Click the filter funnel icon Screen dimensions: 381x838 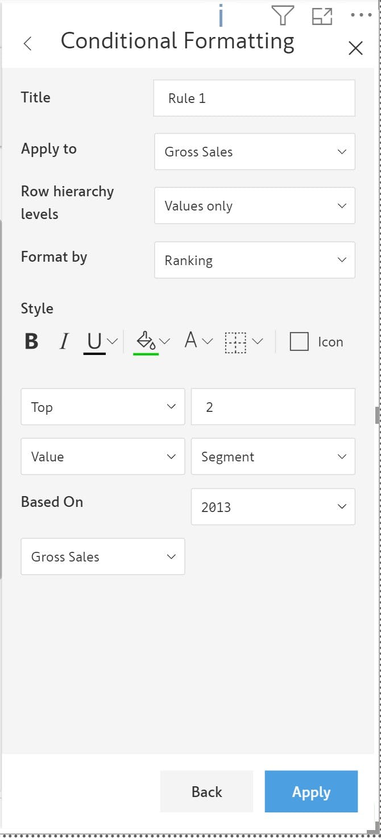click(282, 15)
